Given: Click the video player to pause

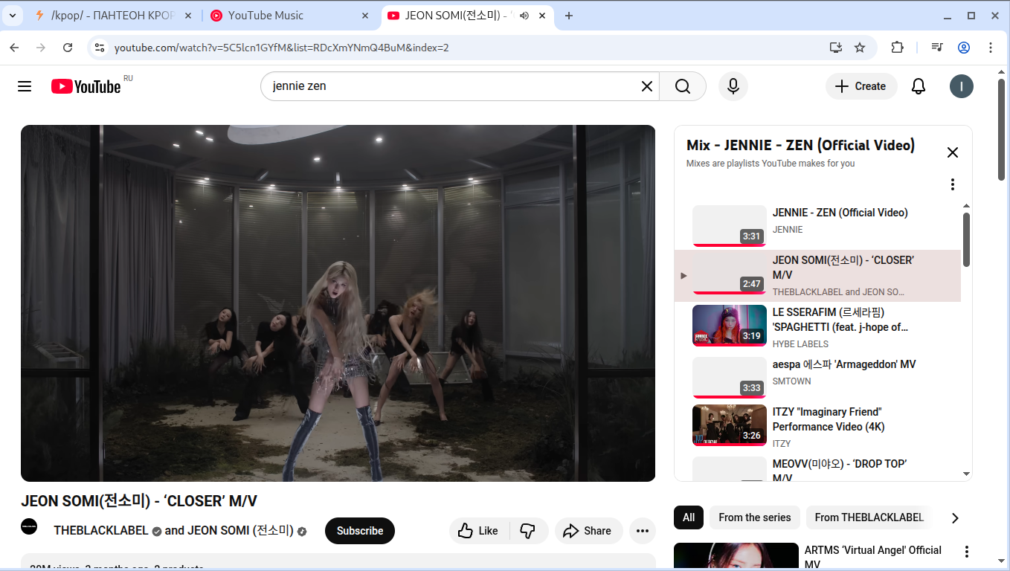Looking at the screenshot, I should click(338, 303).
